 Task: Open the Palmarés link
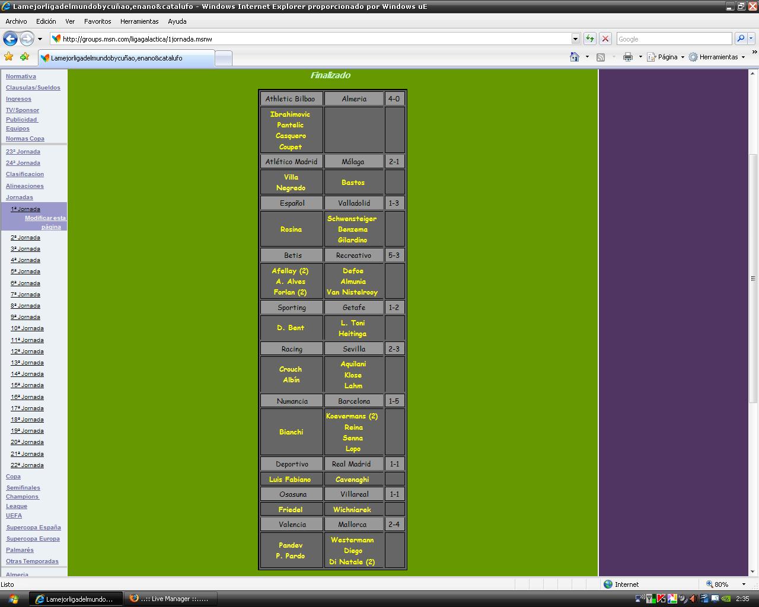pyautogui.click(x=20, y=550)
